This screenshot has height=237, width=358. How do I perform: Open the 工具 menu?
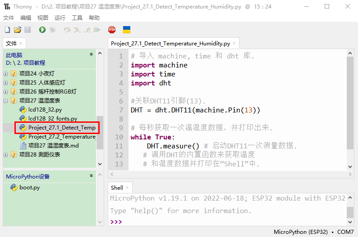click(x=77, y=18)
